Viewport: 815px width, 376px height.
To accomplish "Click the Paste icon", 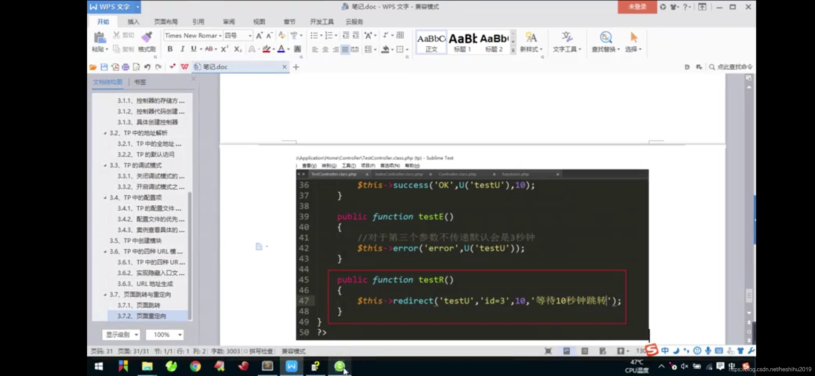I will (x=99, y=38).
